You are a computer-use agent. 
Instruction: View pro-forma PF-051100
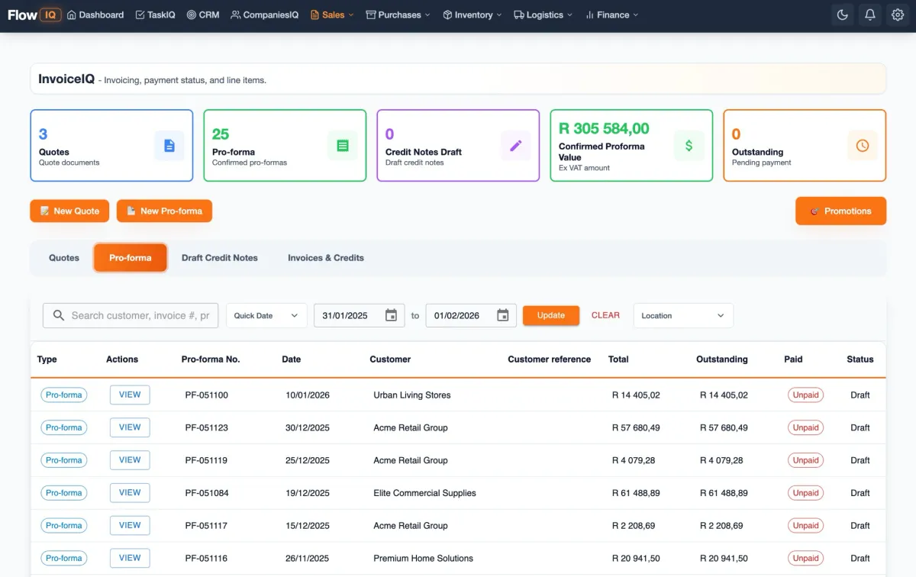[x=130, y=395]
